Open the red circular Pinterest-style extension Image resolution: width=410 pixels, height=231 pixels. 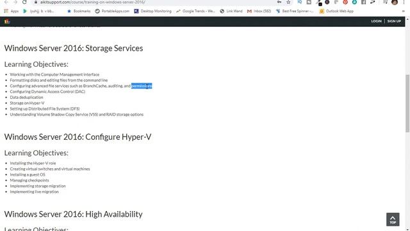(345, 2)
